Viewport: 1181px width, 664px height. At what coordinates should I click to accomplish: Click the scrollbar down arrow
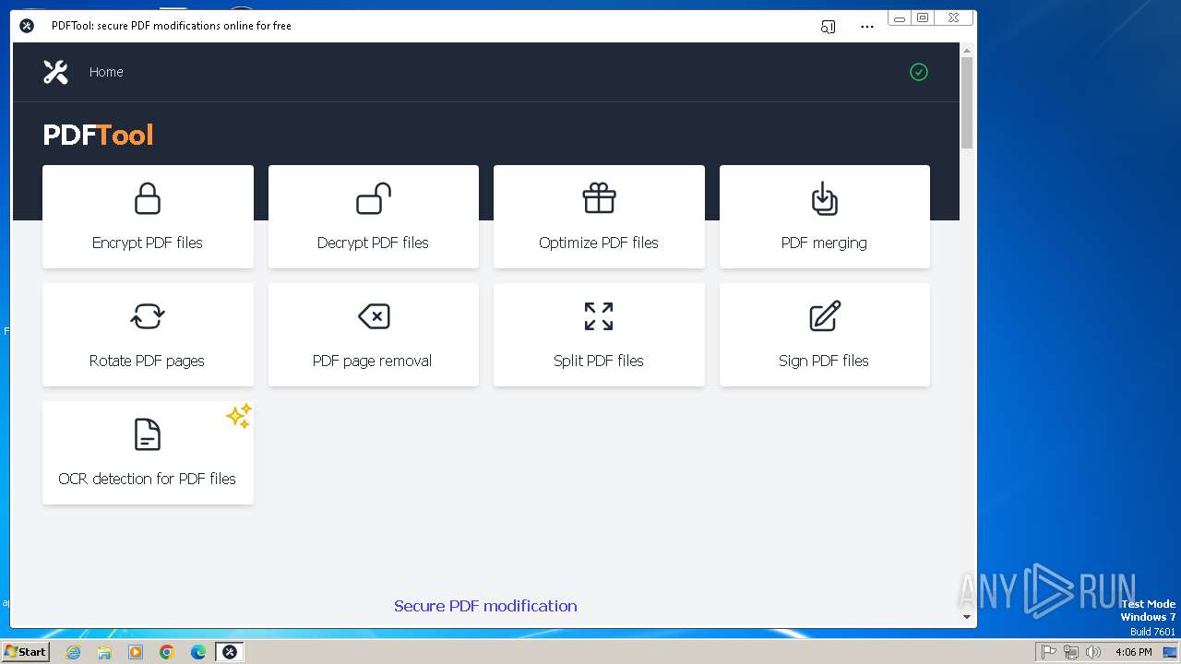point(967,617)
